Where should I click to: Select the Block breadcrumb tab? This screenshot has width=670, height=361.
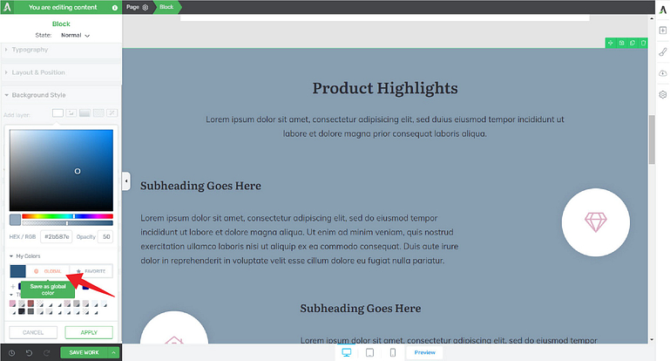tap(166, 7)
